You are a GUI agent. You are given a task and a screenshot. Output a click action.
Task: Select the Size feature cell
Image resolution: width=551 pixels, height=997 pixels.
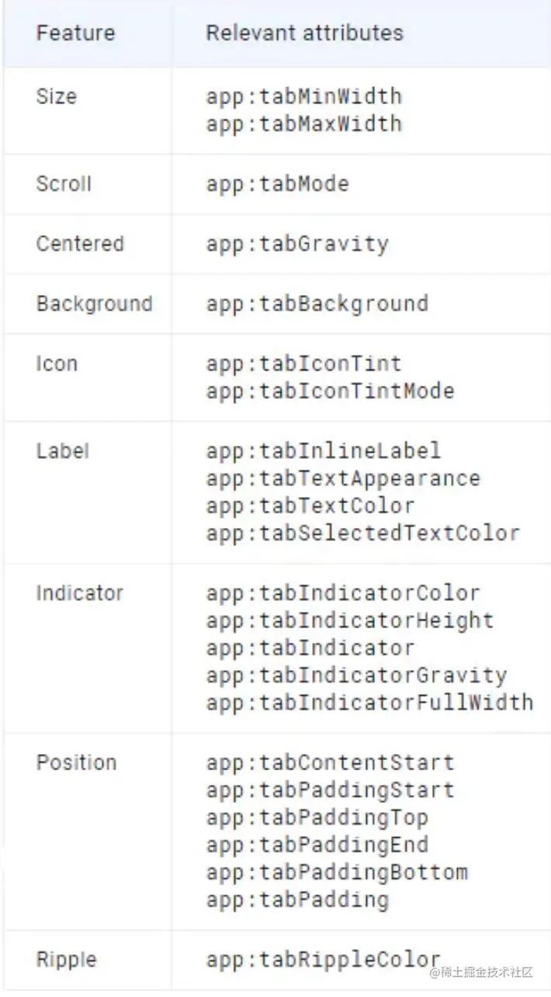(x=57, y=97)
